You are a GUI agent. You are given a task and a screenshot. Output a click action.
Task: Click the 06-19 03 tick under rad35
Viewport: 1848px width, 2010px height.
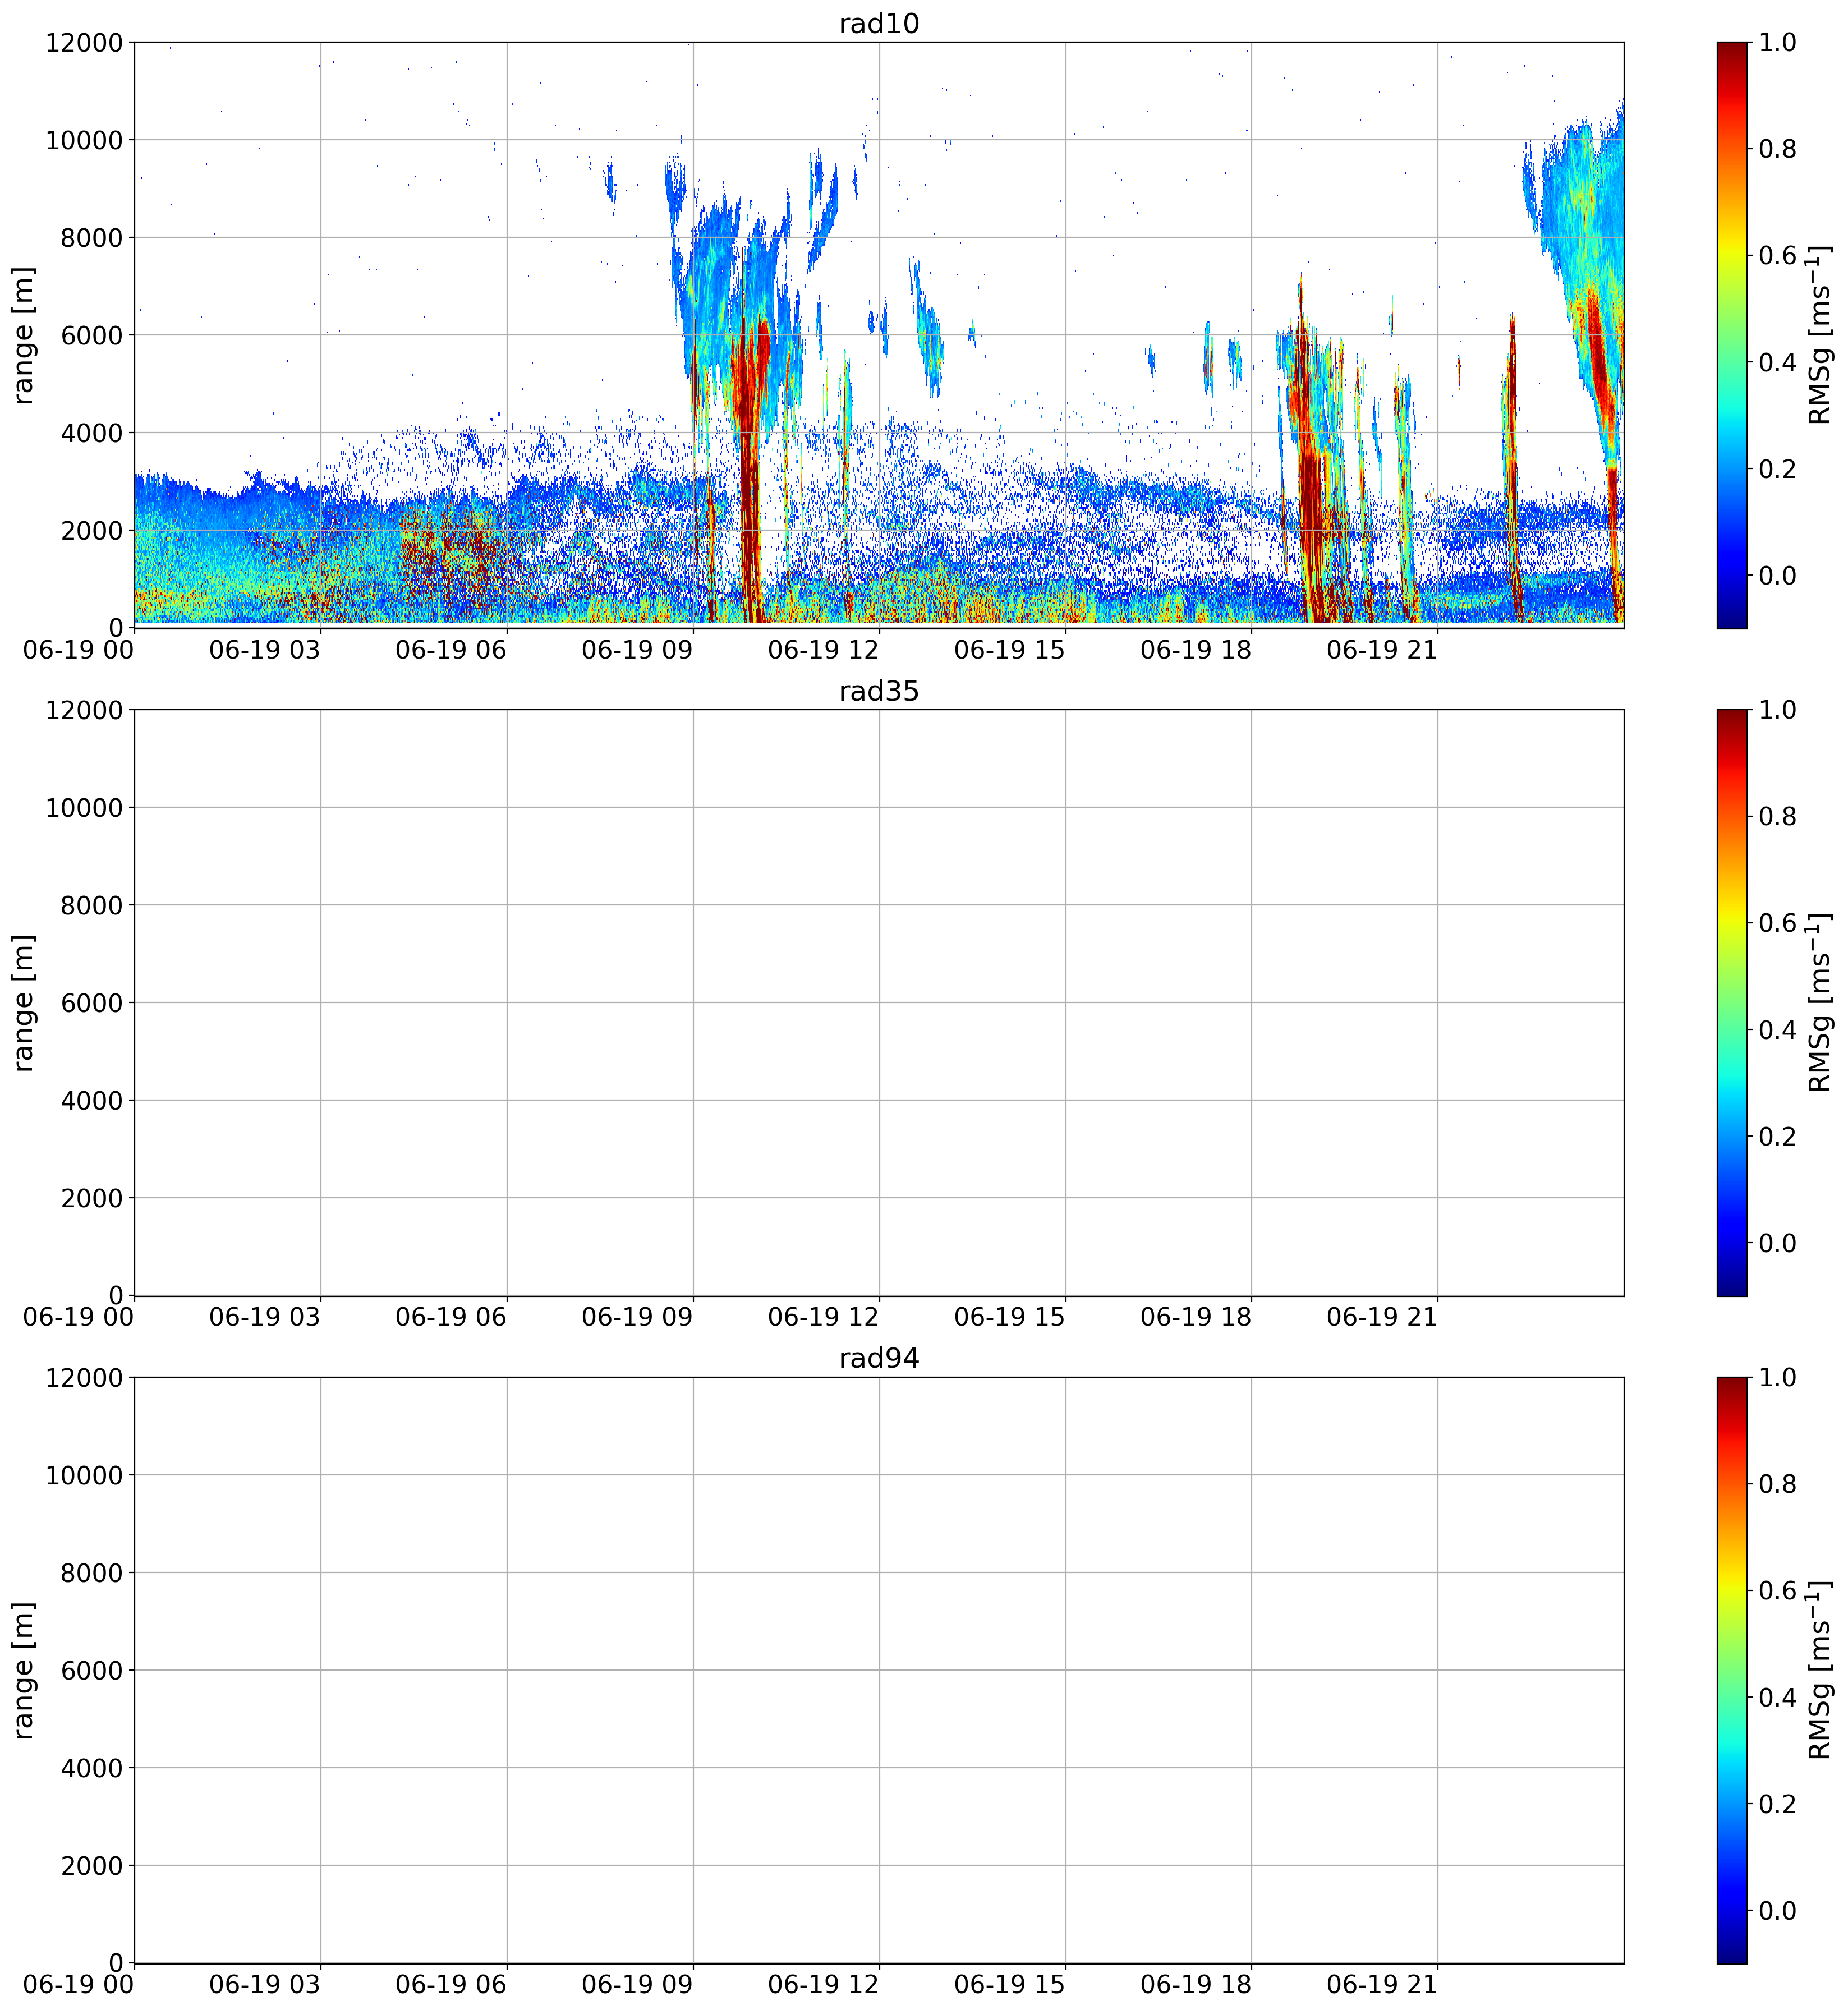pos(265,1317)
